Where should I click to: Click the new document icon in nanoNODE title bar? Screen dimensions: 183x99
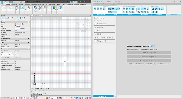(108, 2)
